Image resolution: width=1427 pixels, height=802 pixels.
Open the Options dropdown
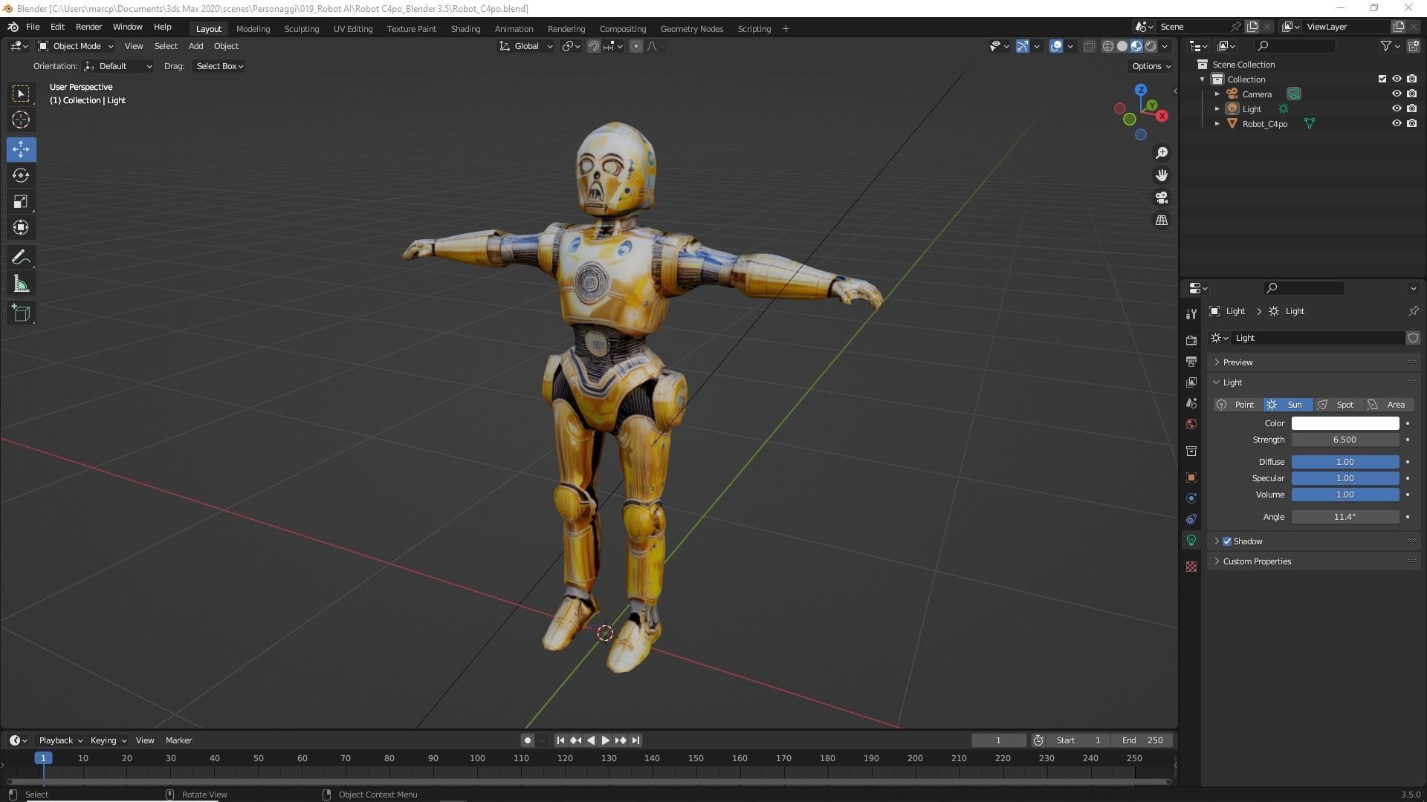pos(1151,66)
